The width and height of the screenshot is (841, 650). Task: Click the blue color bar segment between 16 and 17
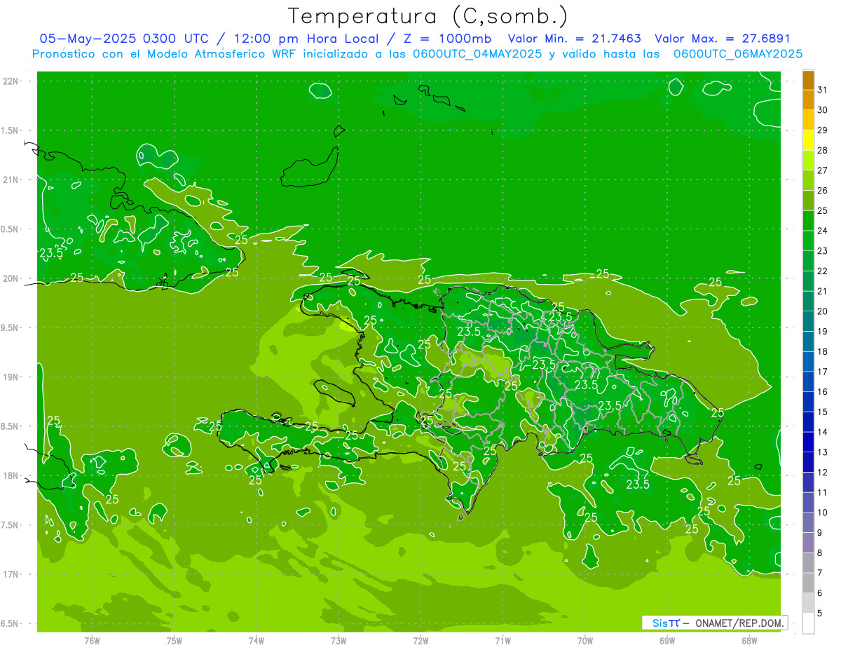pyautogui.click(x=808, y=382)
